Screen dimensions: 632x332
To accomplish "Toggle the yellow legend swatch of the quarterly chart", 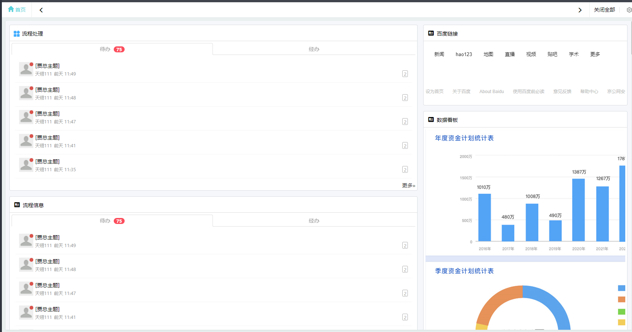I will click(622, 322).
